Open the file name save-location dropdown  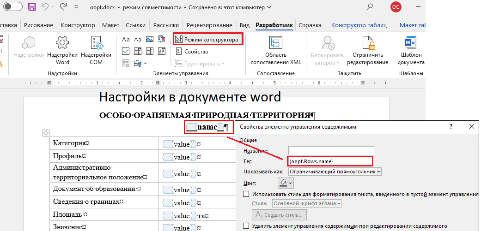(269, 8)
